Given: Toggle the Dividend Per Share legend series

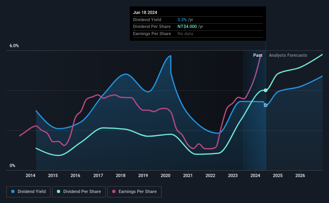Looking at the screenshot, I should (79, 192).
